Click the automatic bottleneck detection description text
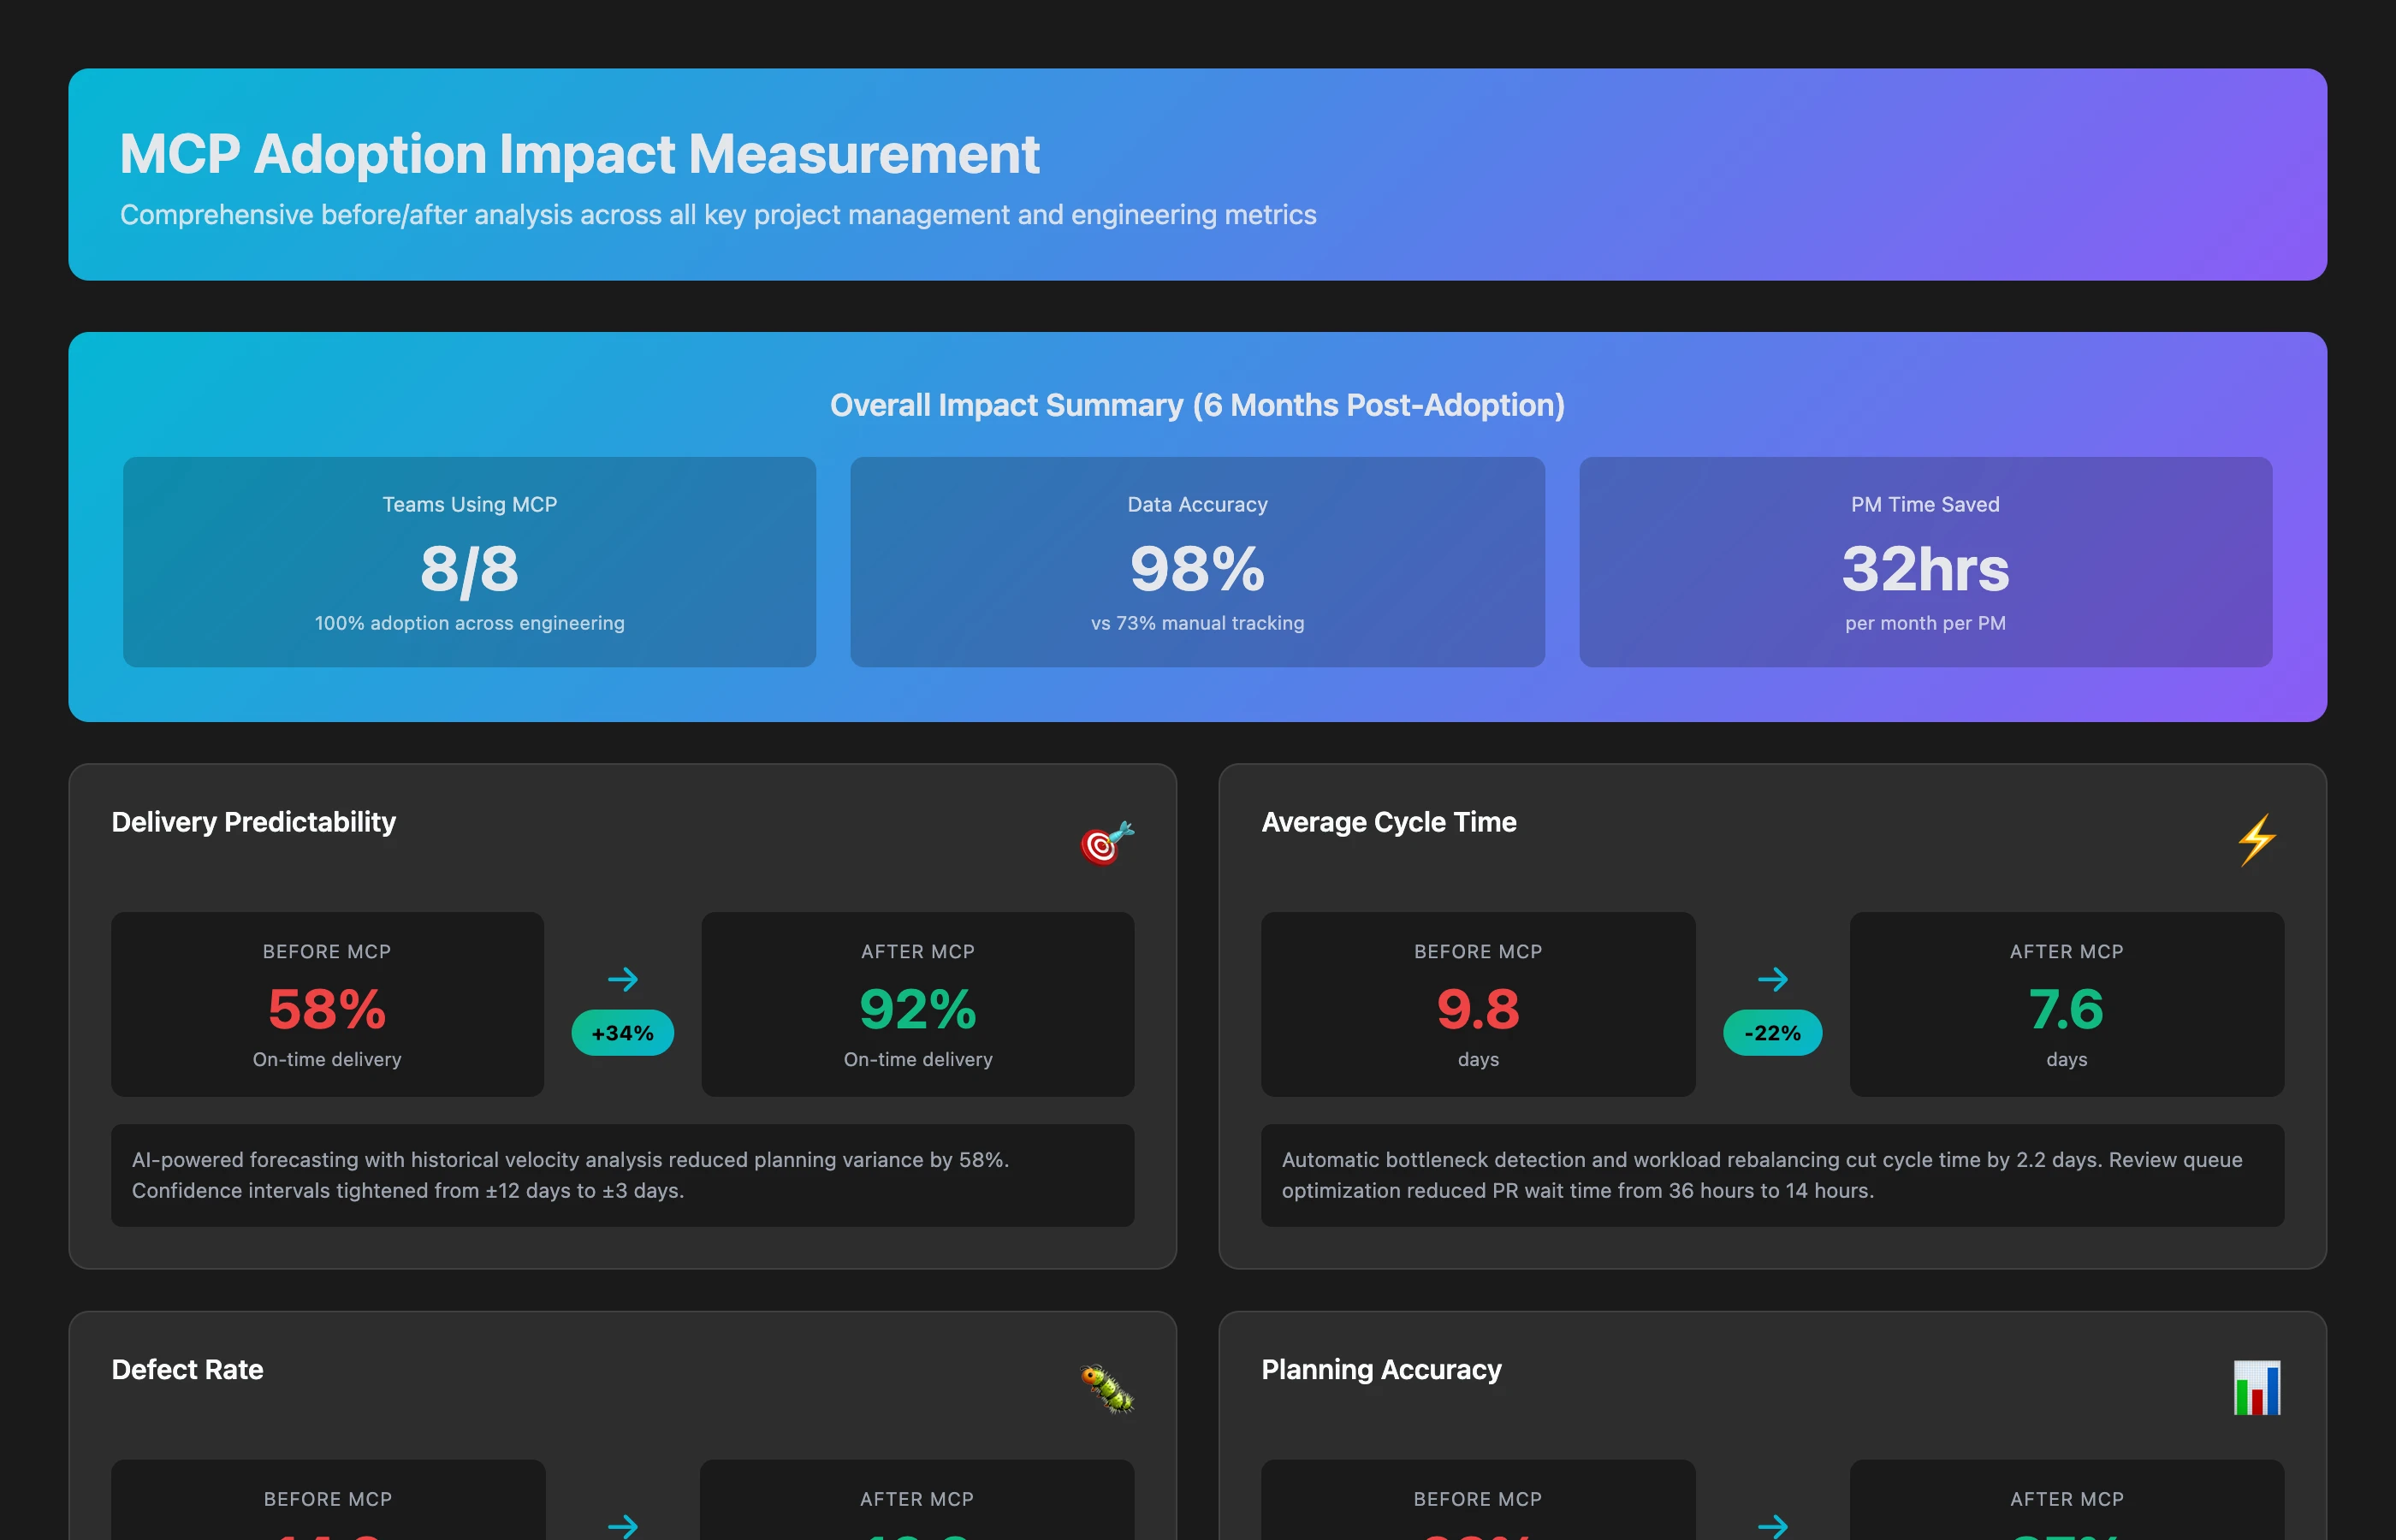Screen dimensions: 2396x1540 pyautogui.click(x=1762, y=1175)
